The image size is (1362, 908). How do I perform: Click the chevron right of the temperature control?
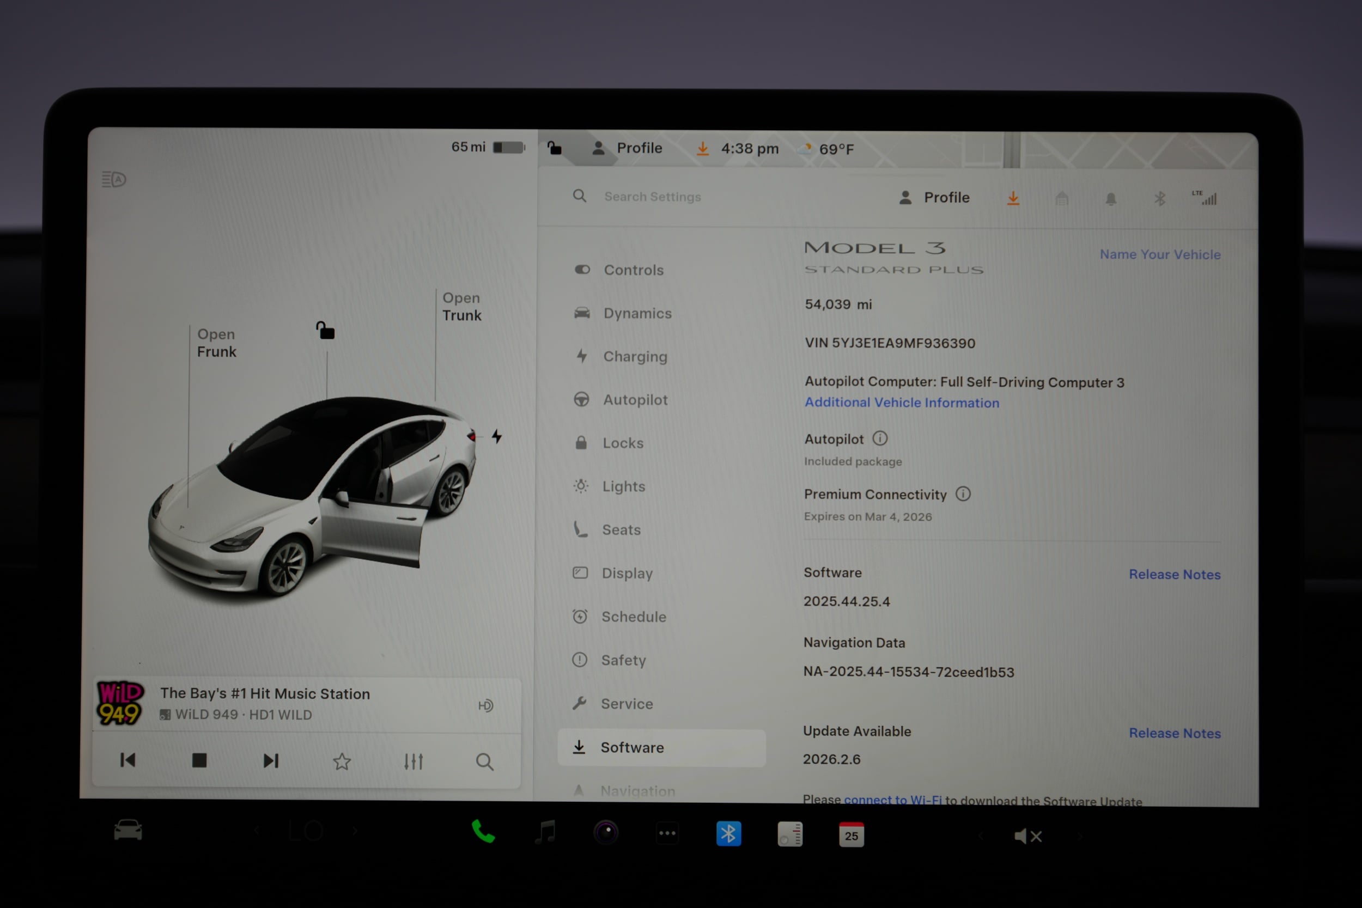click(355, 831)
